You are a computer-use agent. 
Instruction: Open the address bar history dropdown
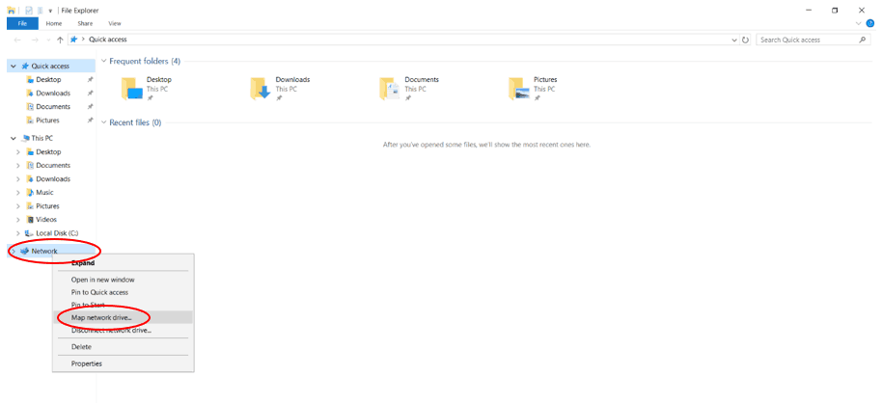[x=732, y=40]
